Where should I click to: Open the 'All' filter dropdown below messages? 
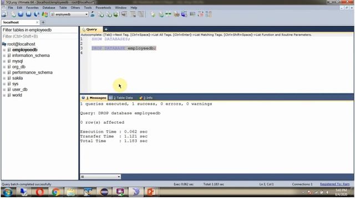pos(100,177)
